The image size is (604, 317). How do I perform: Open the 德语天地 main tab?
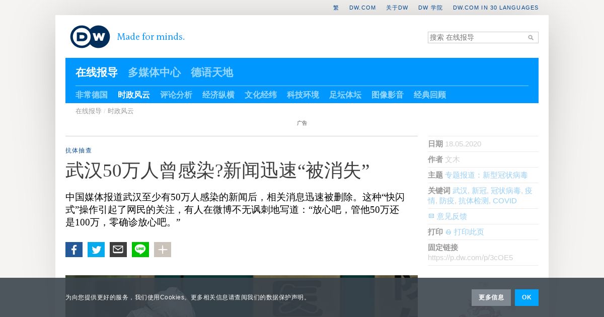(x=212, y=72)
